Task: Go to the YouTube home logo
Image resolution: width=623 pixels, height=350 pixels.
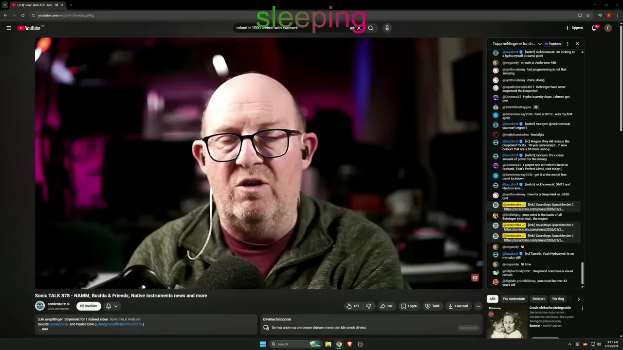Action: coord(29,28)
